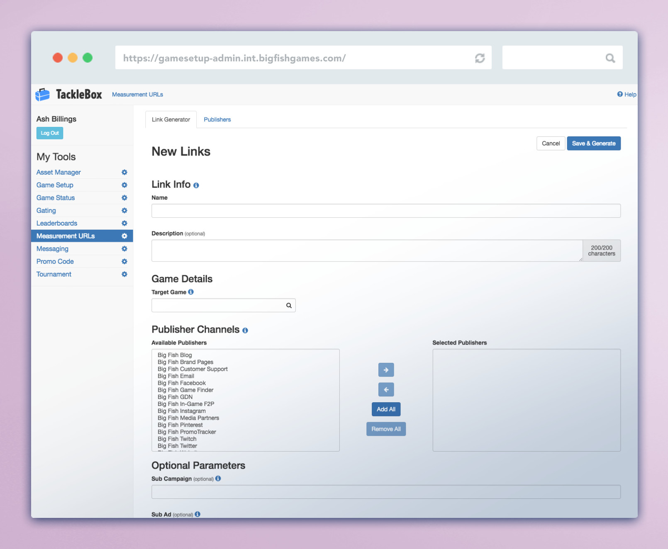Select 'Big Fish Game Finder' publisher
Viewport: 668px width, 549px height.
click(185, 390)
